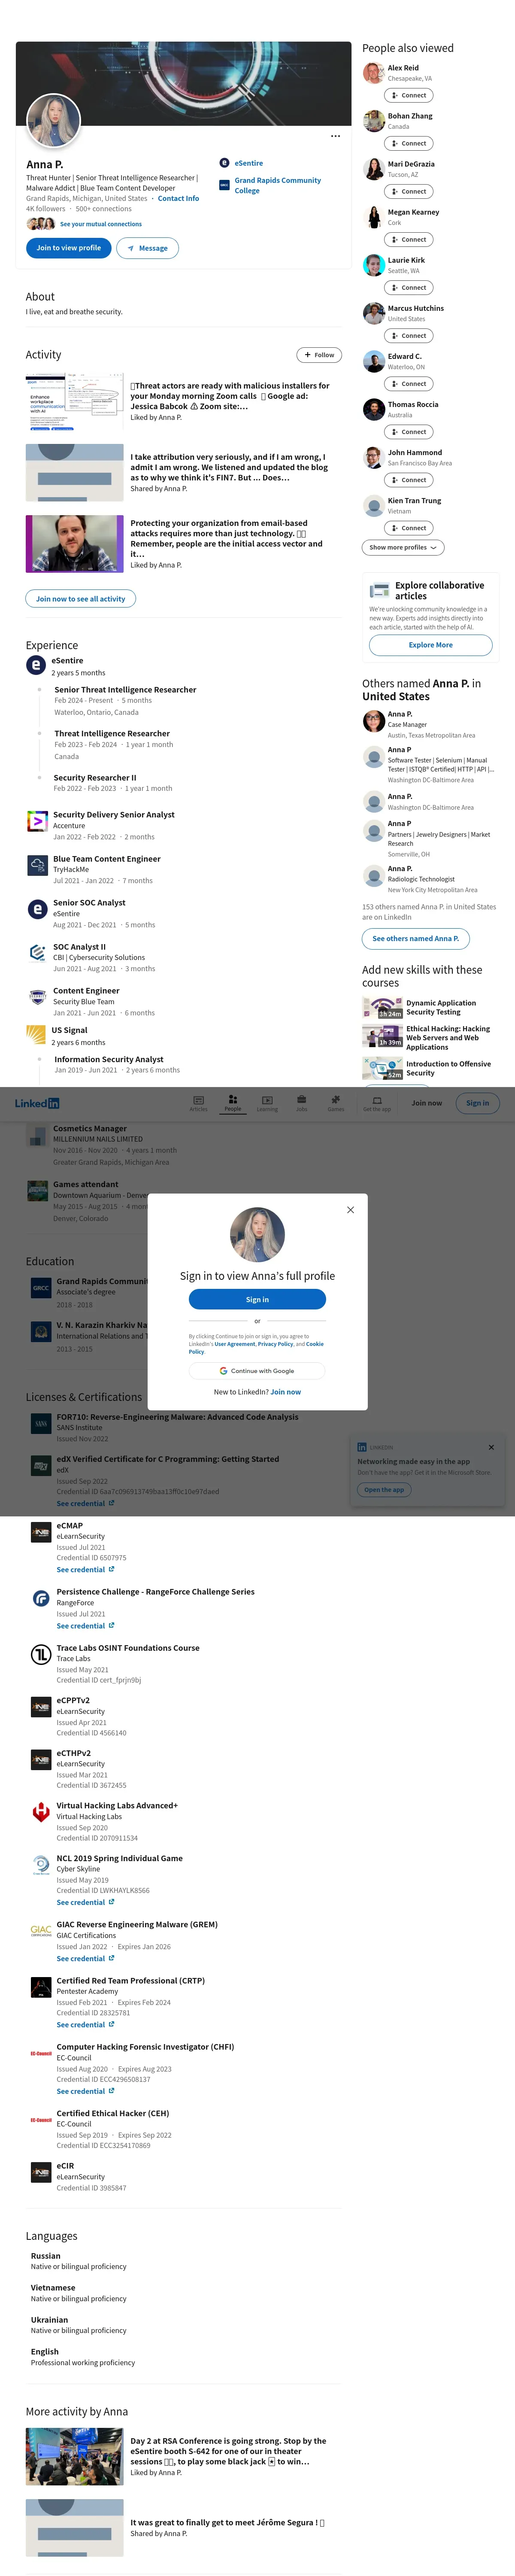515x2576 pixels.
Task: Click the Follow button in Activity section
Action: click(319, 355)
